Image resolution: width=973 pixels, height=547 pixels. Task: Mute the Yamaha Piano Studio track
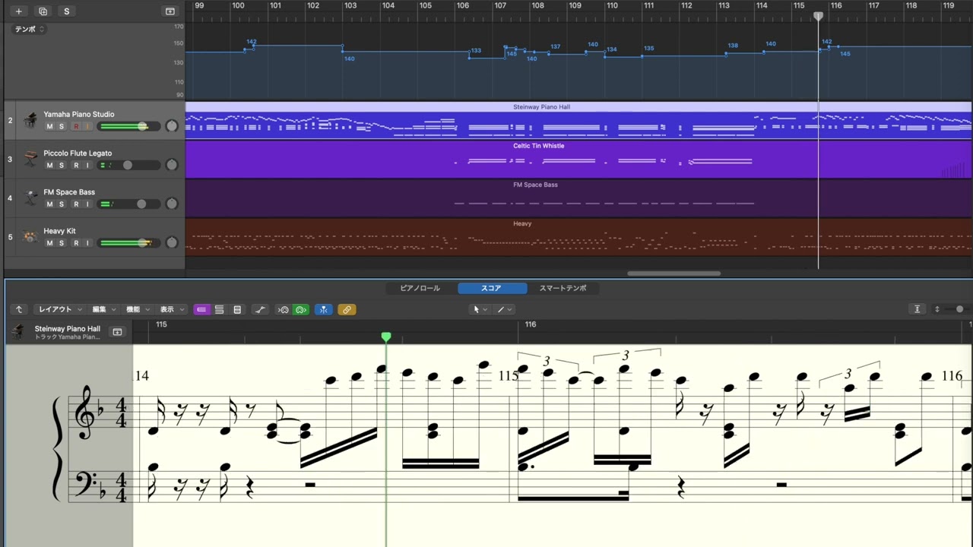49,126
